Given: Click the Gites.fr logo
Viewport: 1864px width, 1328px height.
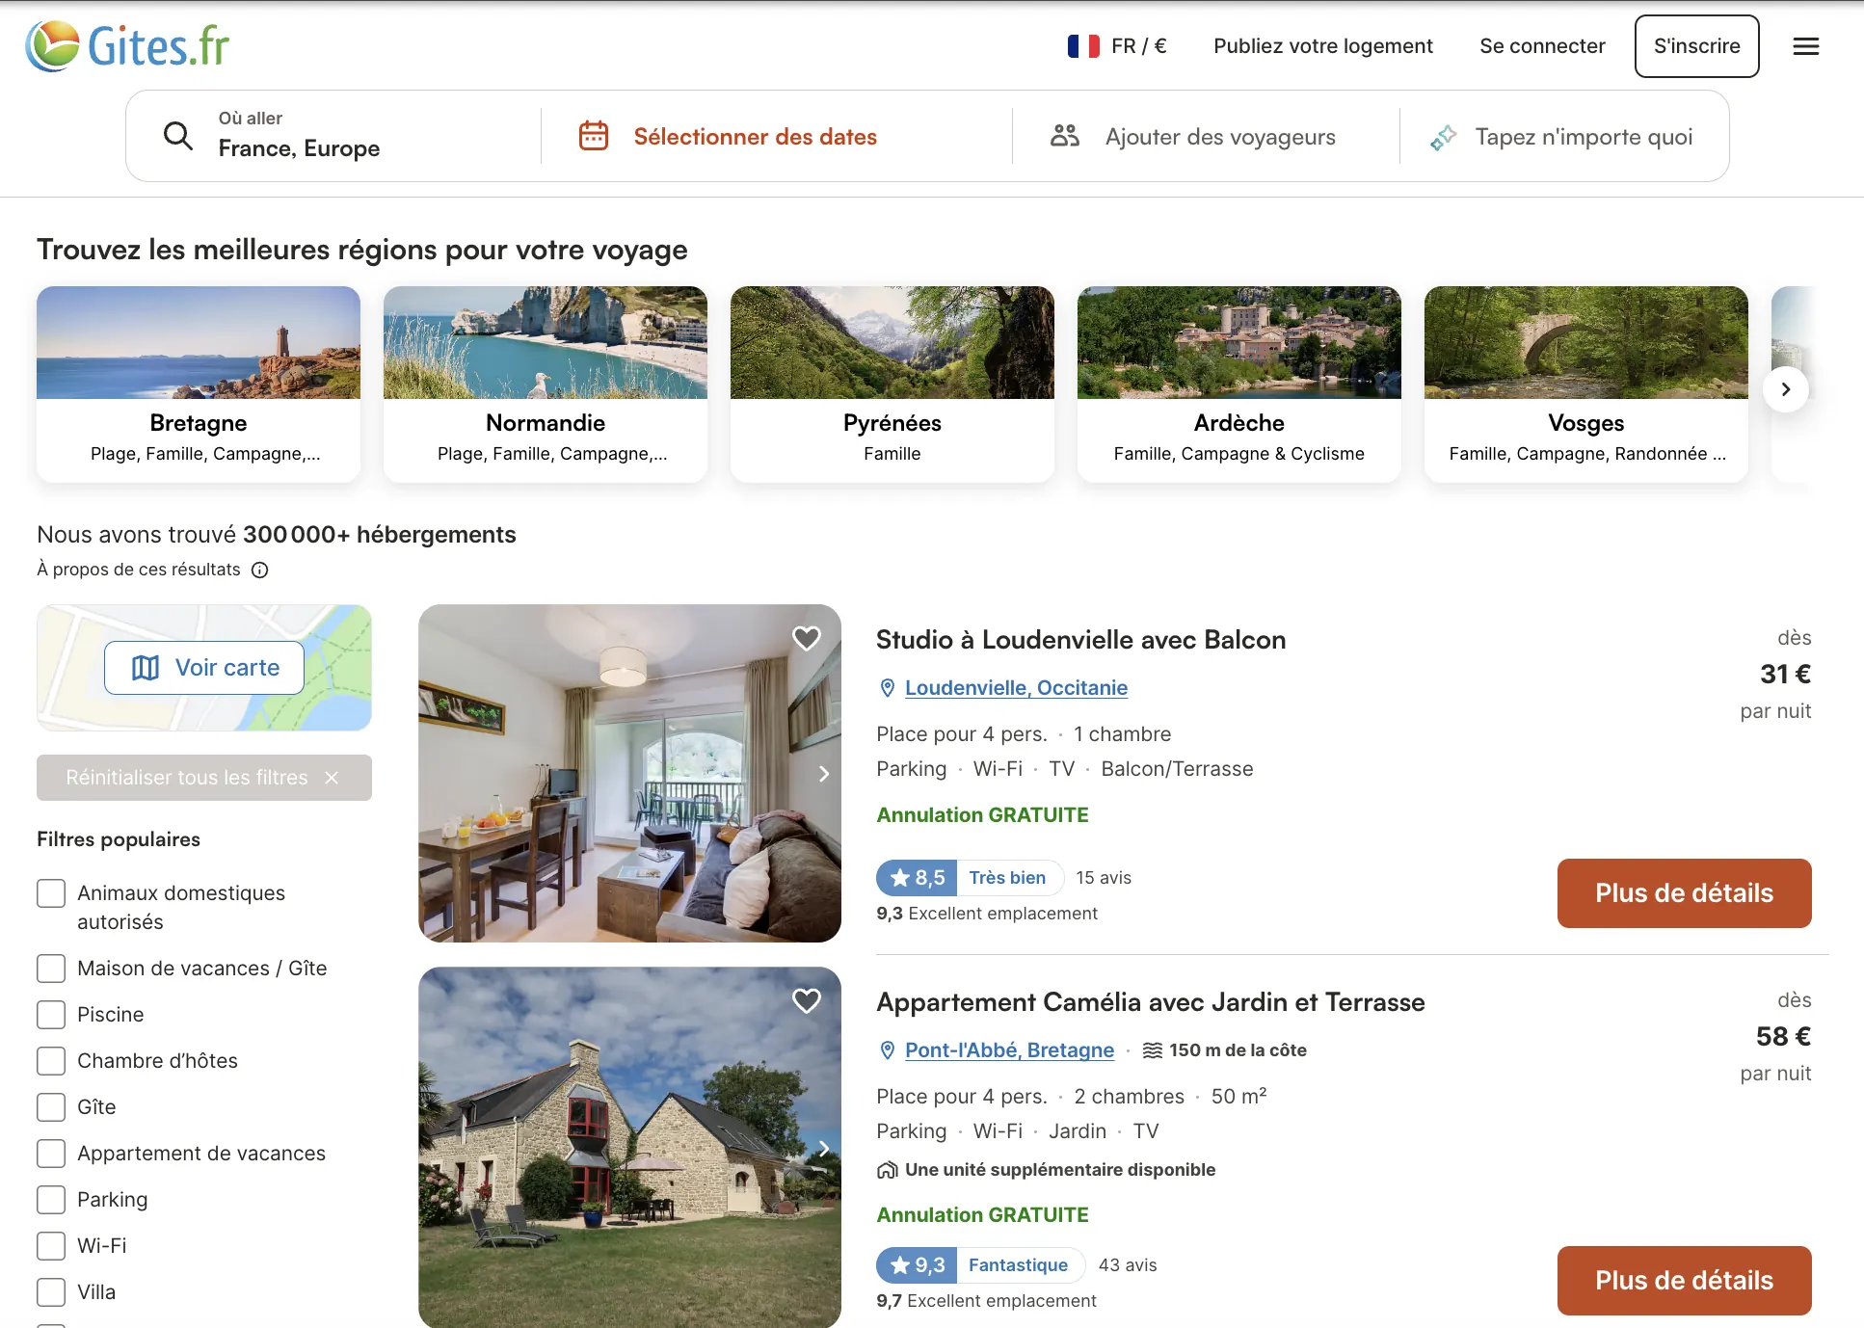Looking at the screenshot, I should pyautogui.click(x=127, y=45).
